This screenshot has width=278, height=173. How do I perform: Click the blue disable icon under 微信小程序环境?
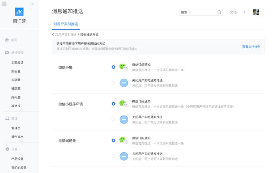click(x=124, y=120)
